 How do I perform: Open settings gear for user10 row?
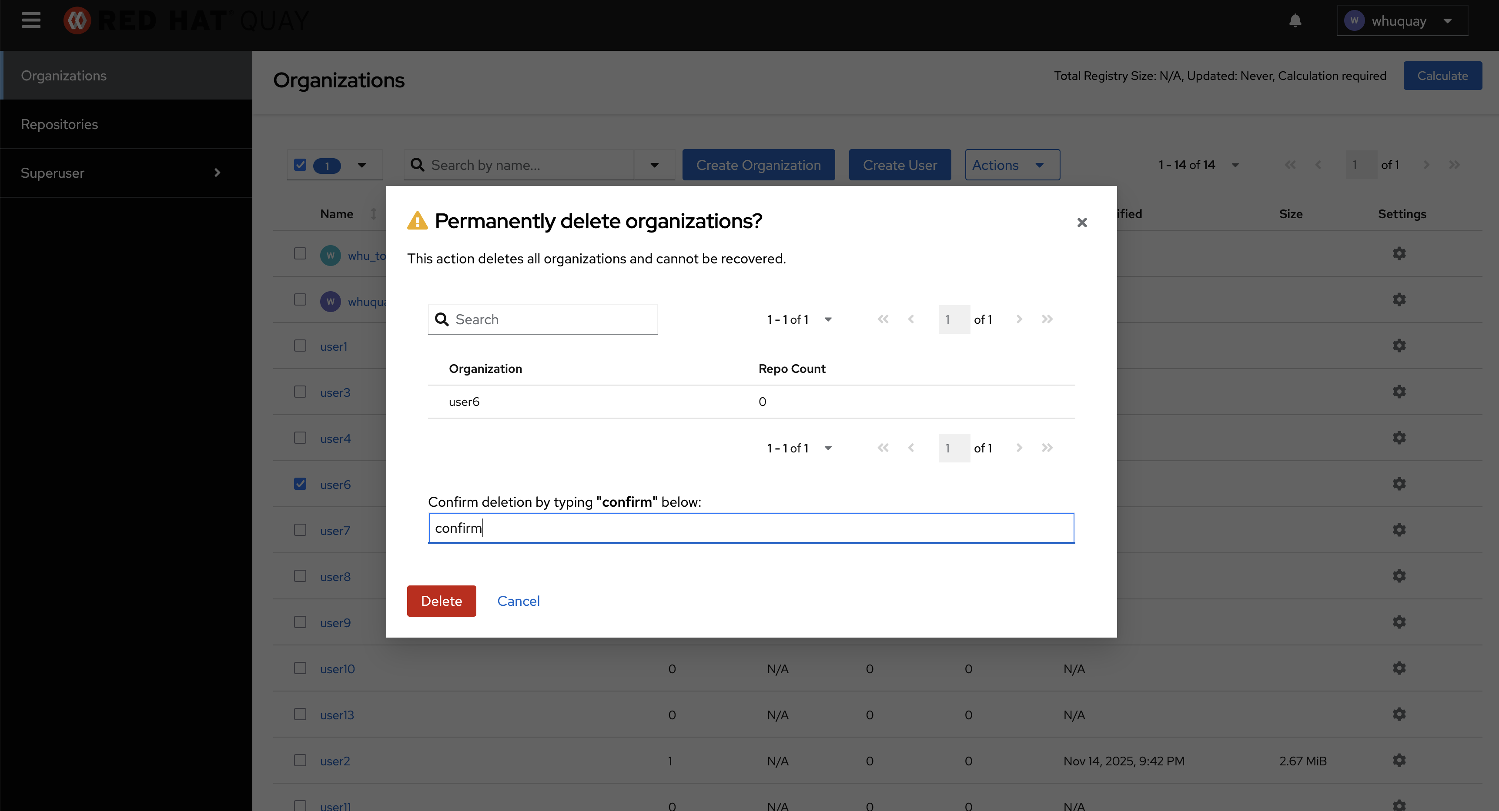click(1399, 668)
